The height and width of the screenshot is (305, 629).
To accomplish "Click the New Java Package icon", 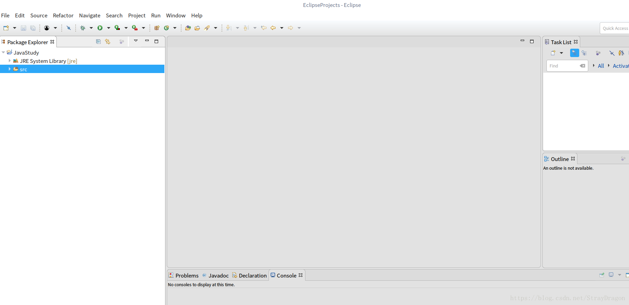I will (x=157, y=28).
